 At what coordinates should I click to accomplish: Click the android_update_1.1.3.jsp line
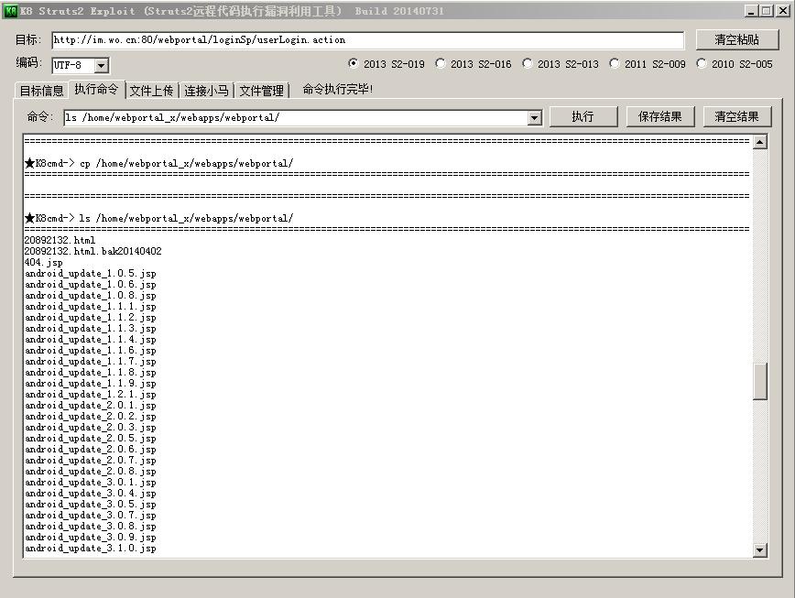coord(91,329)
